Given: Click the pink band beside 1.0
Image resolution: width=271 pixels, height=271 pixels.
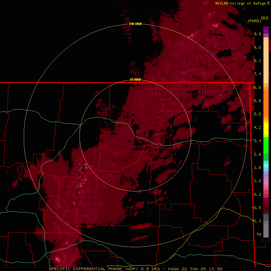Looking at the screenshot, I should (266, 182).
